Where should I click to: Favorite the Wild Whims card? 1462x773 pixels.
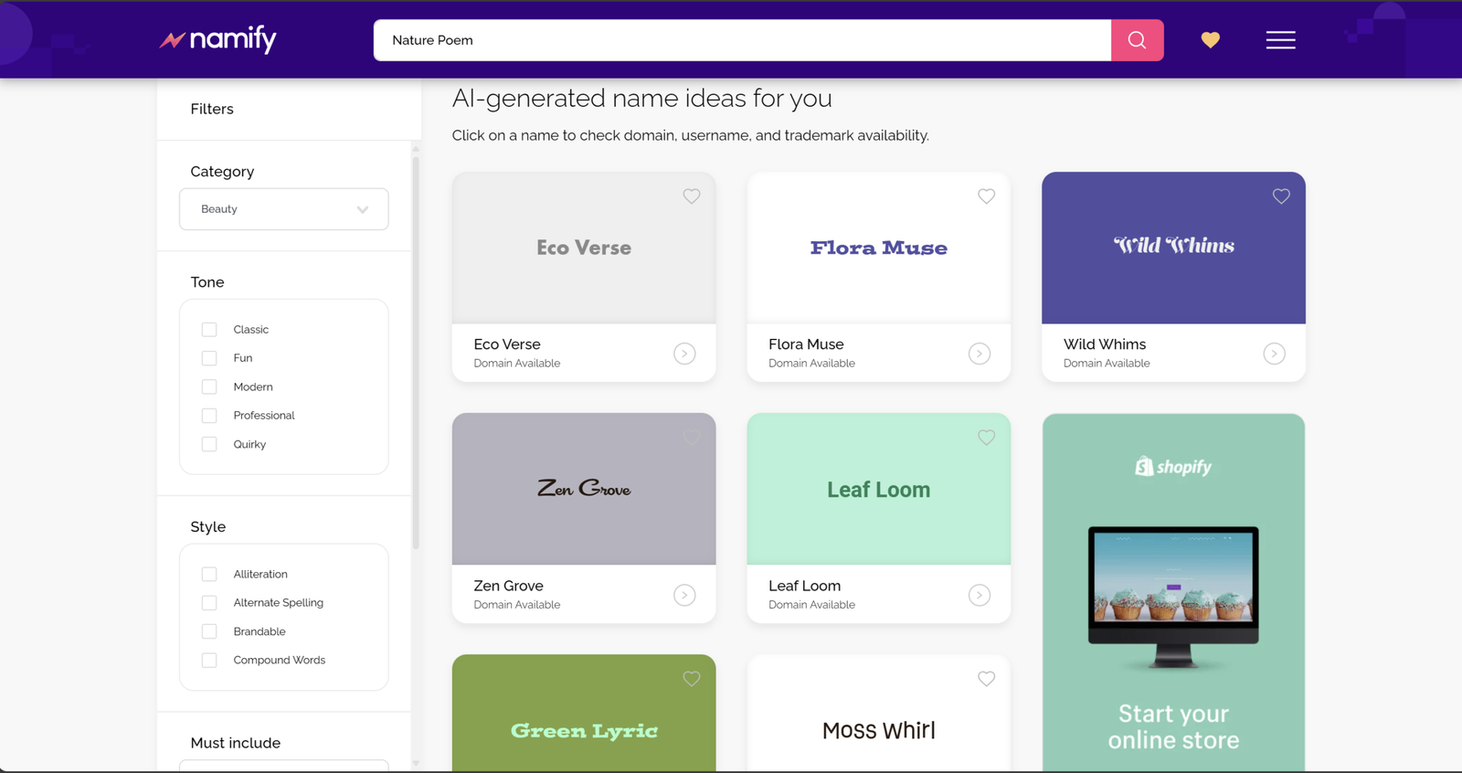click(x=1281, y=196)
